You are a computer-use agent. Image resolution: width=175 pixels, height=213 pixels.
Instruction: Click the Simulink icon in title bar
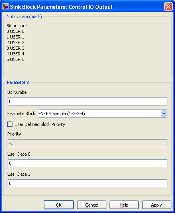point(6,6)
